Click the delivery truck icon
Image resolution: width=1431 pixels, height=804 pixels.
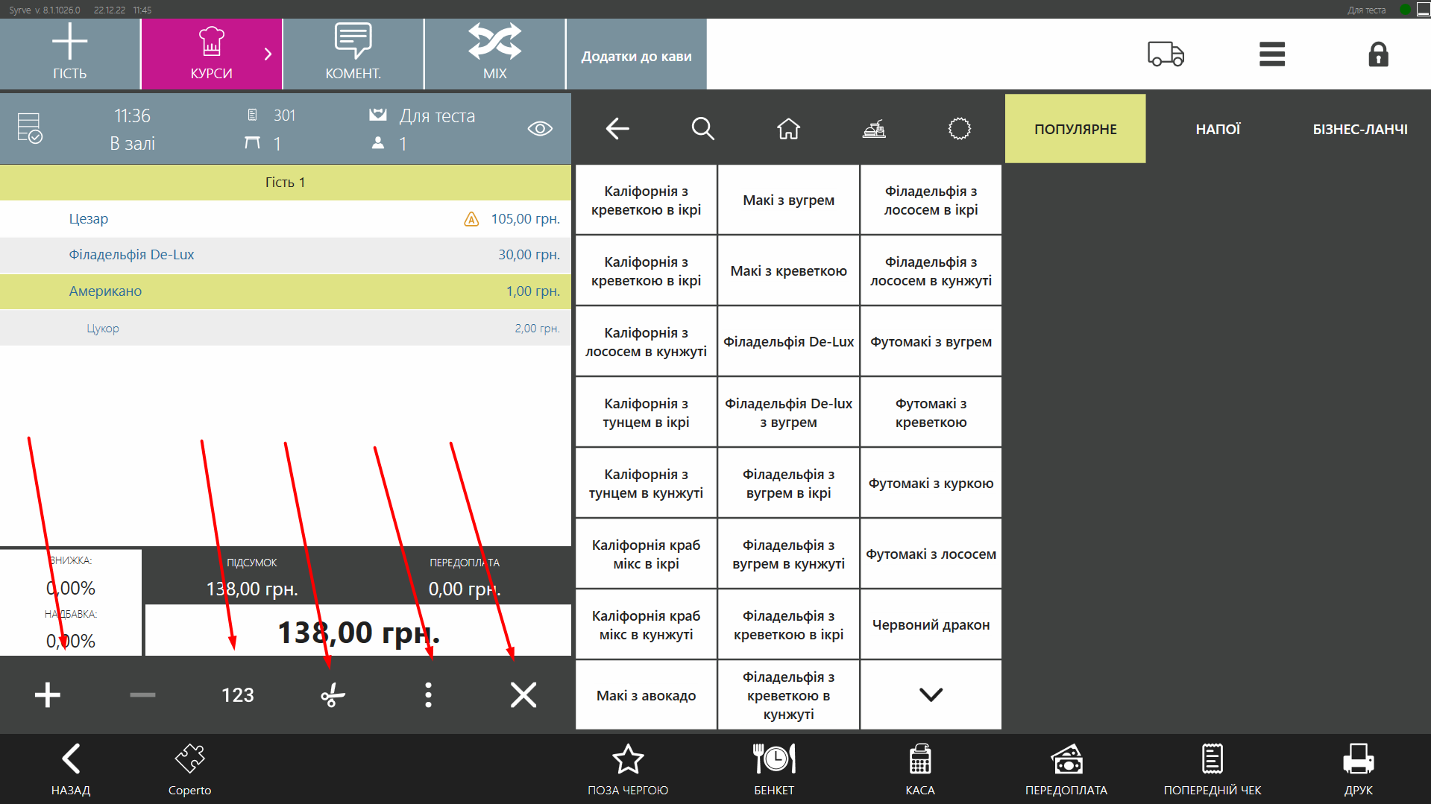(1166, 54)
